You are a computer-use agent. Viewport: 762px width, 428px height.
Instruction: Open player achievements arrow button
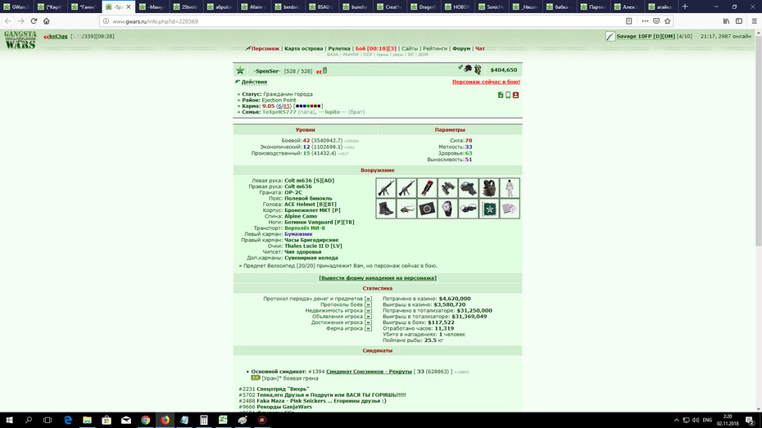(x=368, y=322)
